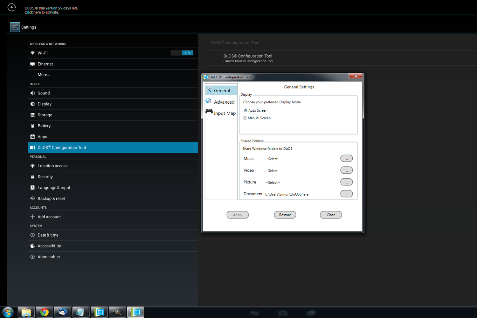The width and height of the screenshot is (477, 318).
Task: Open Thunderbird from the taskbar
Action: point(63,312)
